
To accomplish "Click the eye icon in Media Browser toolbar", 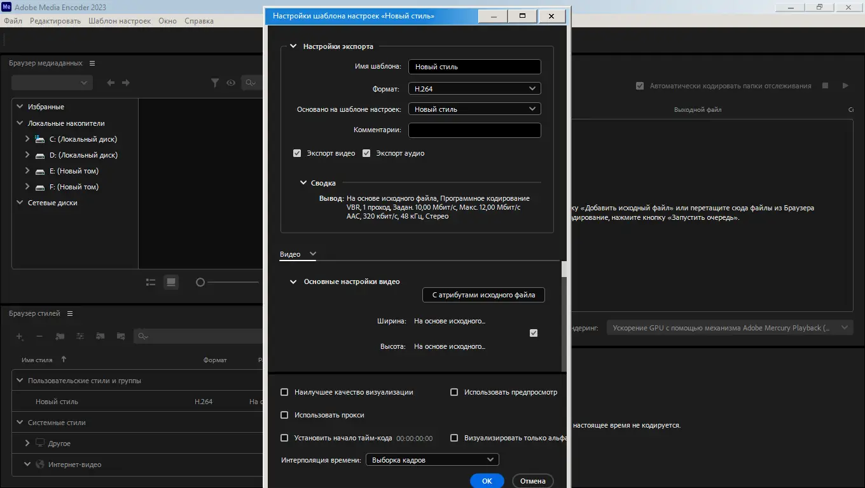I will 231,83.
